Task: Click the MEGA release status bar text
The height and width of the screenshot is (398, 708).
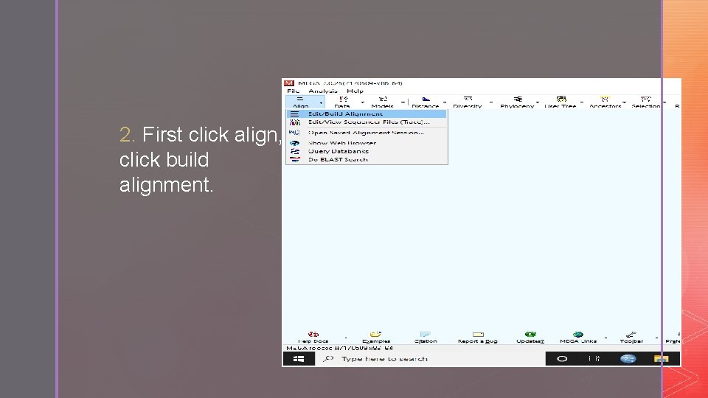Action: 339,349
